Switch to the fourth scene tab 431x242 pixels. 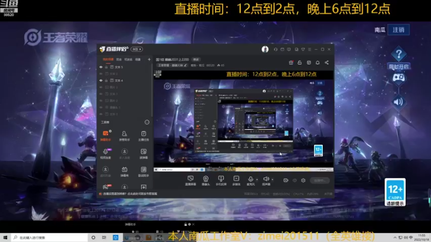coord(138,59)
